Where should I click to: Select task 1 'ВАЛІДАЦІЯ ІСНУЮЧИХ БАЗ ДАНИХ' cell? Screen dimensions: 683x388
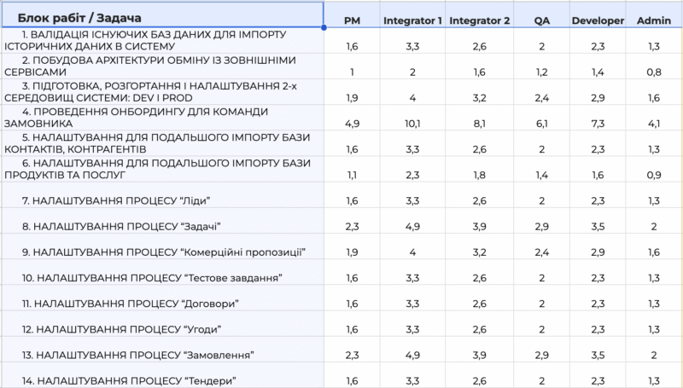click(x=162, y=40)
